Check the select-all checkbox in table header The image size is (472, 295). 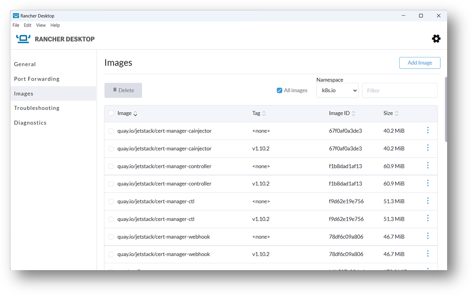point(111,114)
